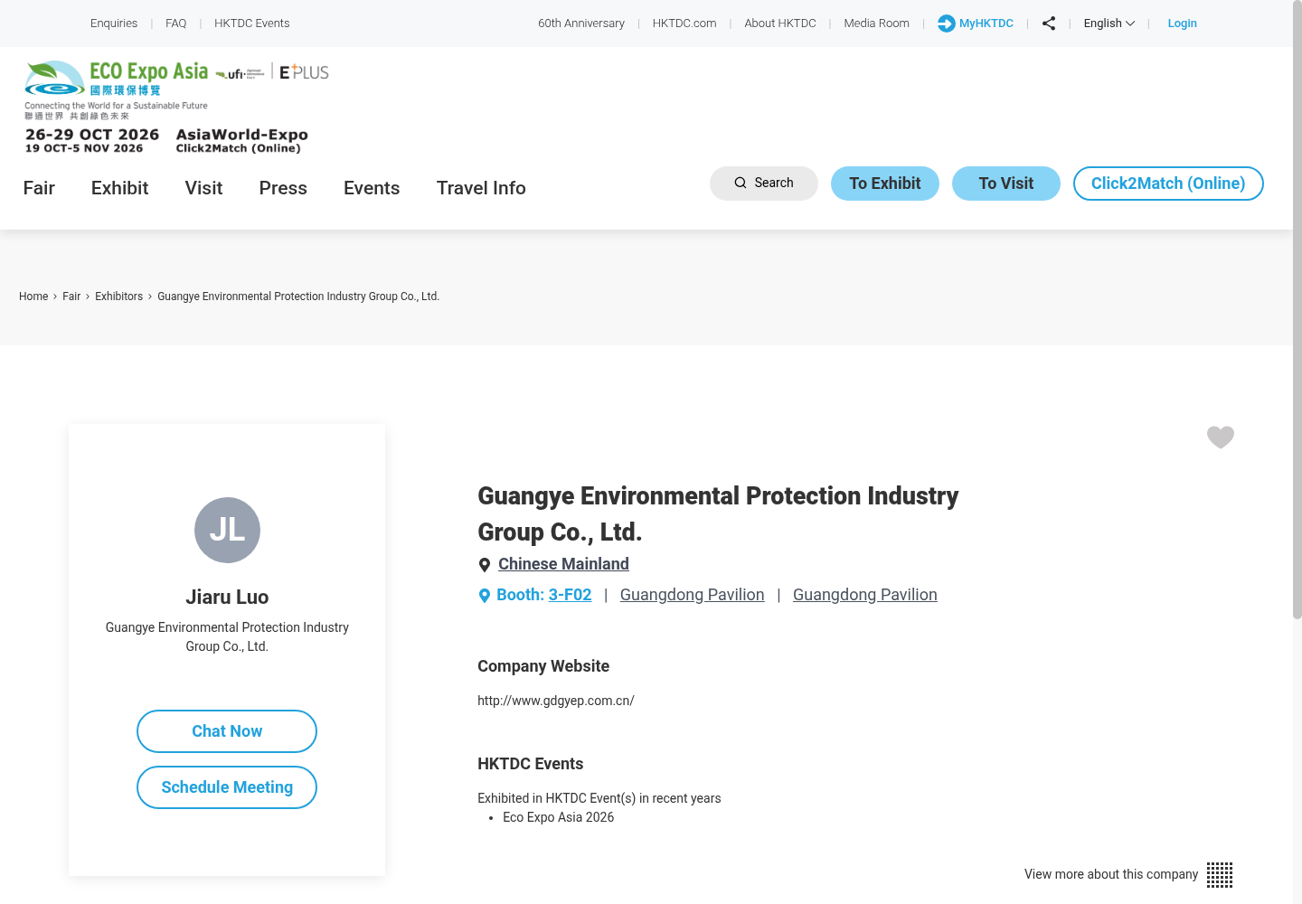Open the About HKTDC link
The image size is (1302, 904).
780,24
